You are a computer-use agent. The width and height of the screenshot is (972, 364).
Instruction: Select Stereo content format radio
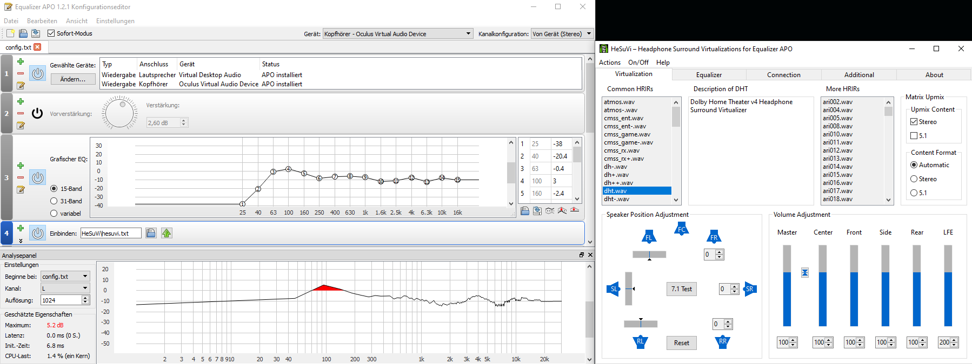tap(914, 179)
